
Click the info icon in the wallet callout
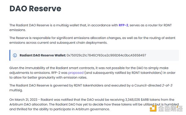pos(15,55)
